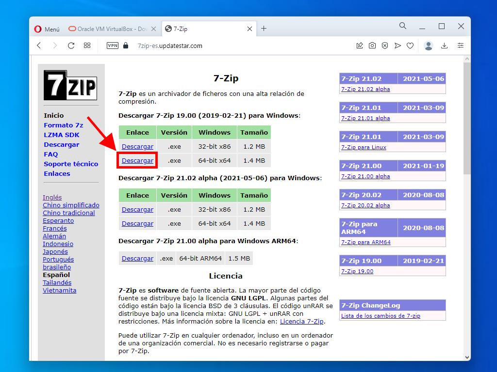The height and width of the screenshot is (372, 497).
Task: Open the FAQ sidebar link
Action: point(50,155)
